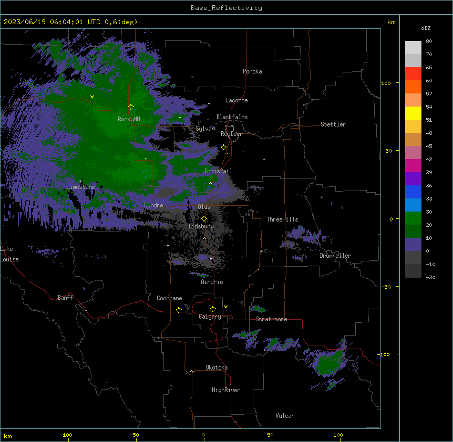Image resolution: width=453 pixels, height=442 pixels.
Task: Click the Vulcan label
Action: 285,416
